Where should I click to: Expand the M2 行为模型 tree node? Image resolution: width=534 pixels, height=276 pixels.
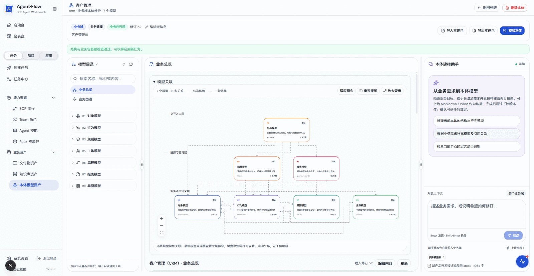(73, 128)
